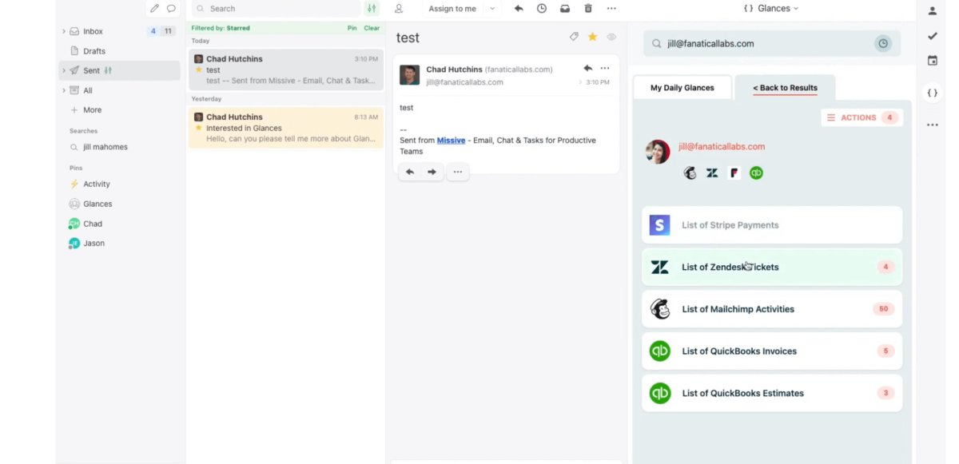959x464 pixels.
Task: Select today's test conversation from Chad Hutchins
Action: pyautogui.click(x=286, y=70)
